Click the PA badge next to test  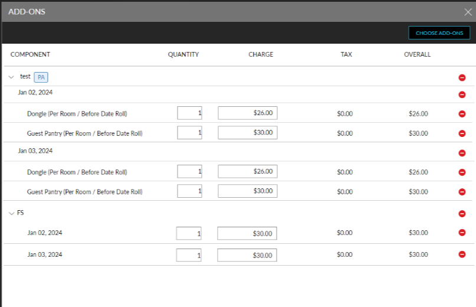click(x=41, y=77)
